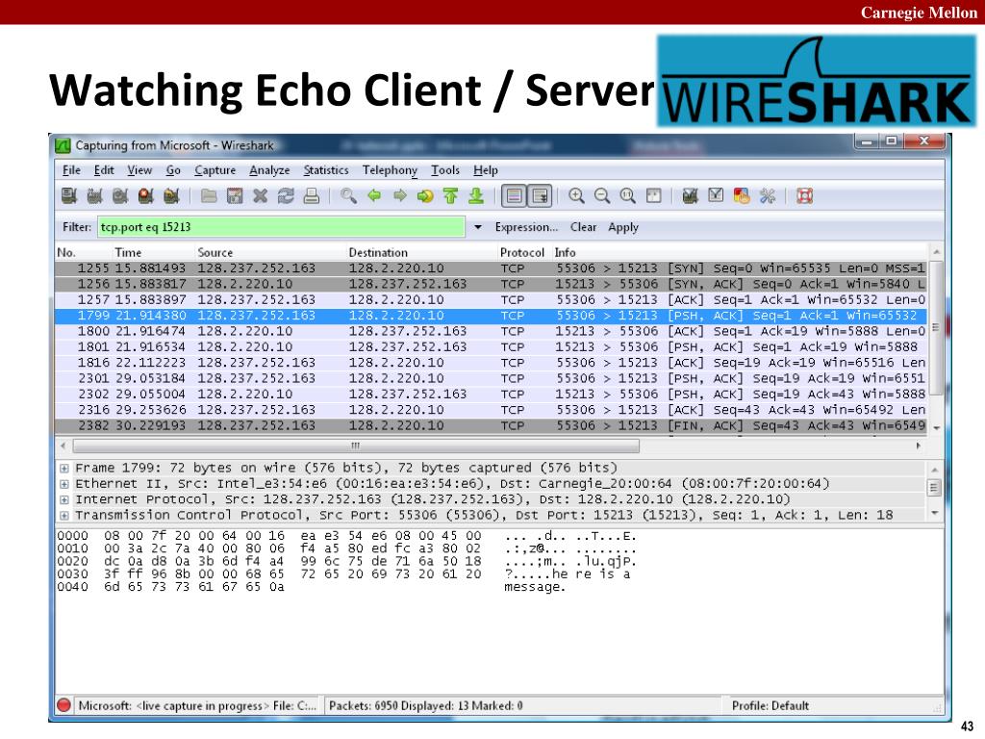Print packets using printer icon
The image size is (985, 739).
[311, 196]
